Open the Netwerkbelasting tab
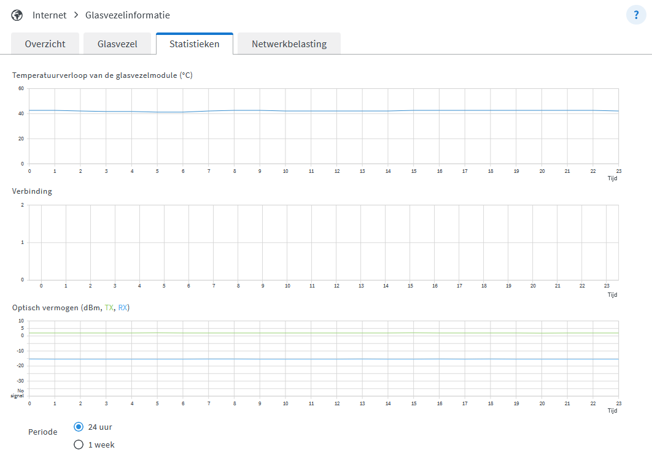Screen dimensions: 652x458 click(289, 44)
